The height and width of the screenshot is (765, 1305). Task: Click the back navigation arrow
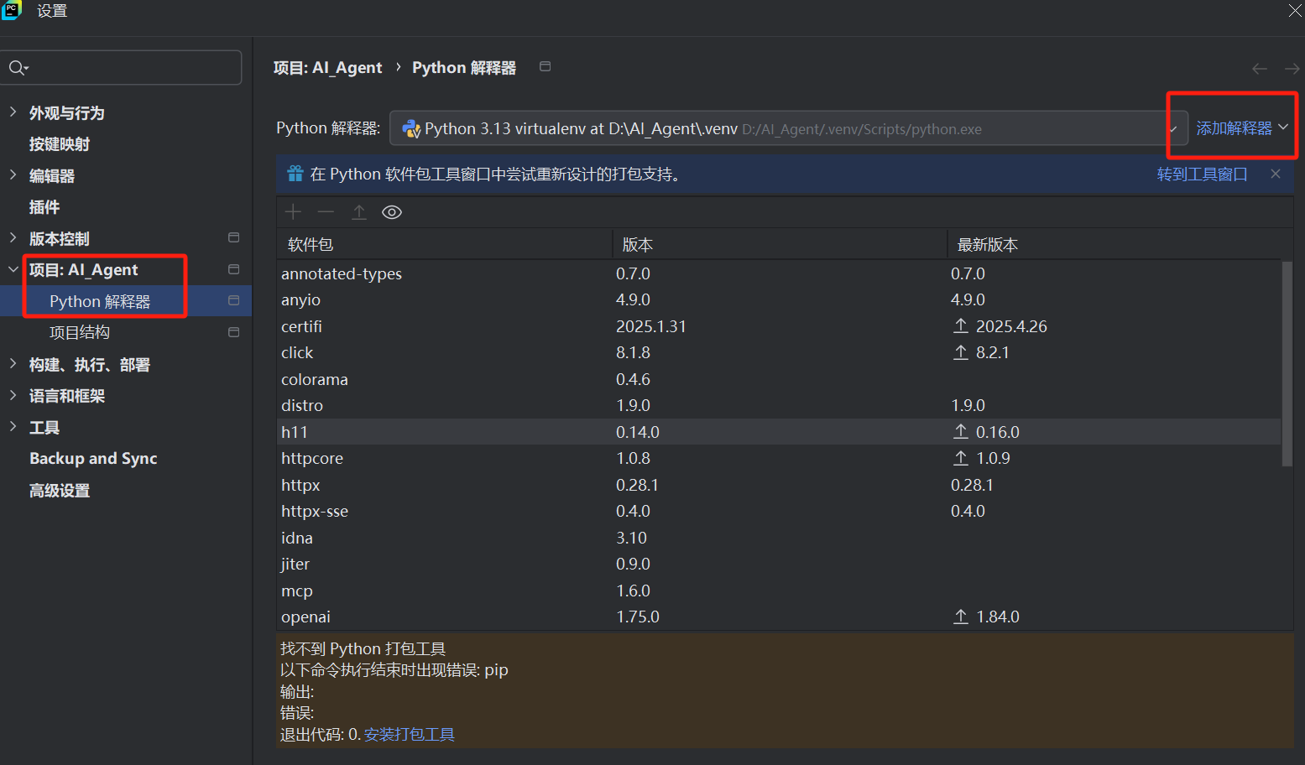pyautogui.click(x=1259, y=69)
